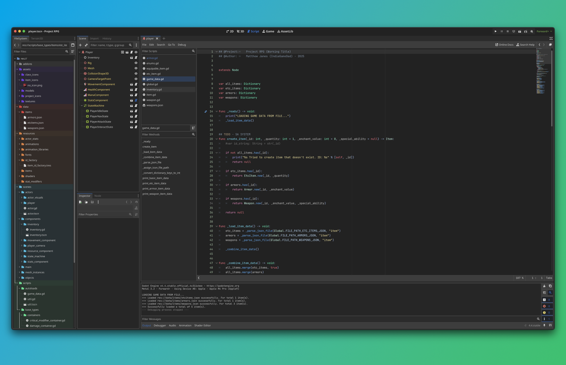Toggle visibility of the Rig node
Screen dimensions: 566x365
pyautogui.click(x=136, y=63)
